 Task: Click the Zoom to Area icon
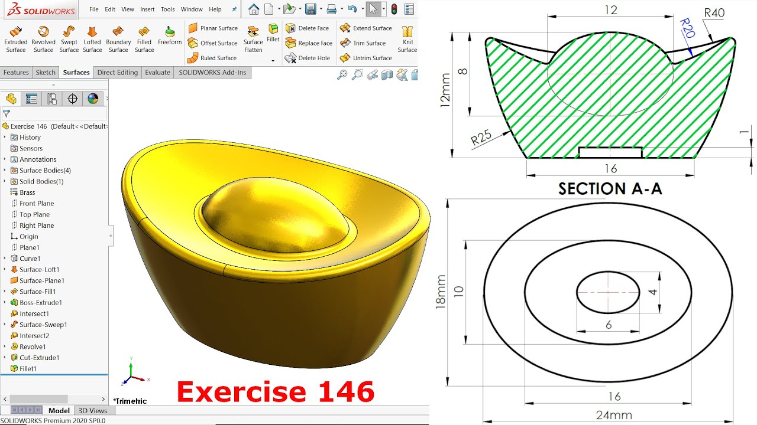click(357, 75)
